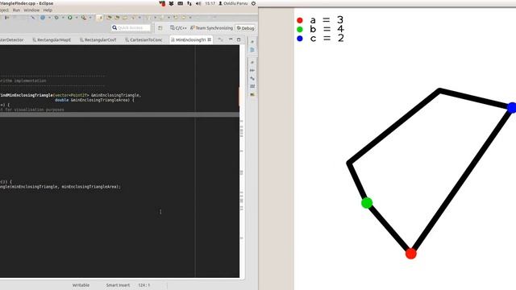Viewport: 516px width, 290px height.
Task: Click the Writable status bar entry
Action: (x=81, y=285)
